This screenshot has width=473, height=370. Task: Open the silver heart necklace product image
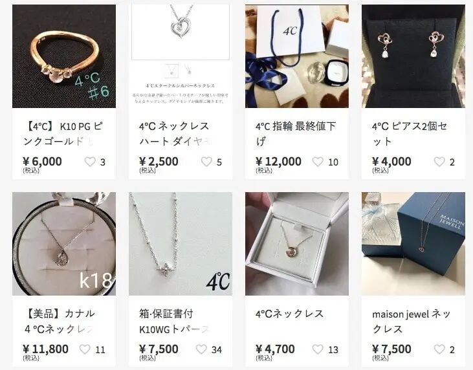[x=181, y=56]
